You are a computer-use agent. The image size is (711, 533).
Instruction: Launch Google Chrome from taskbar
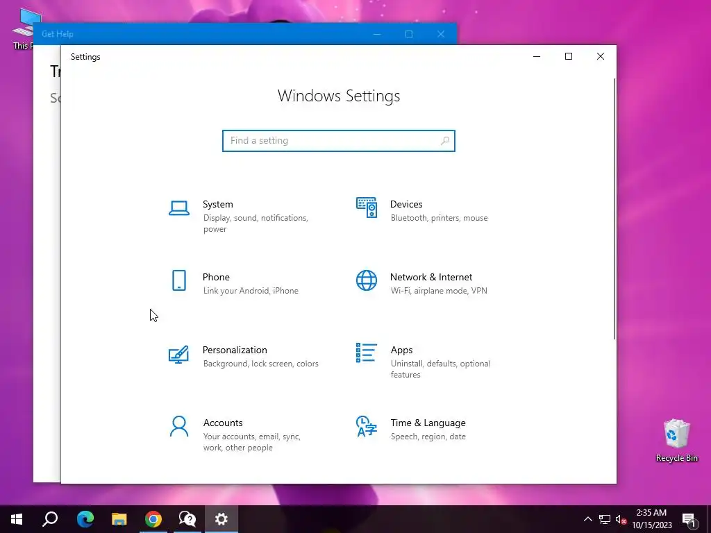tap(153, 519)
